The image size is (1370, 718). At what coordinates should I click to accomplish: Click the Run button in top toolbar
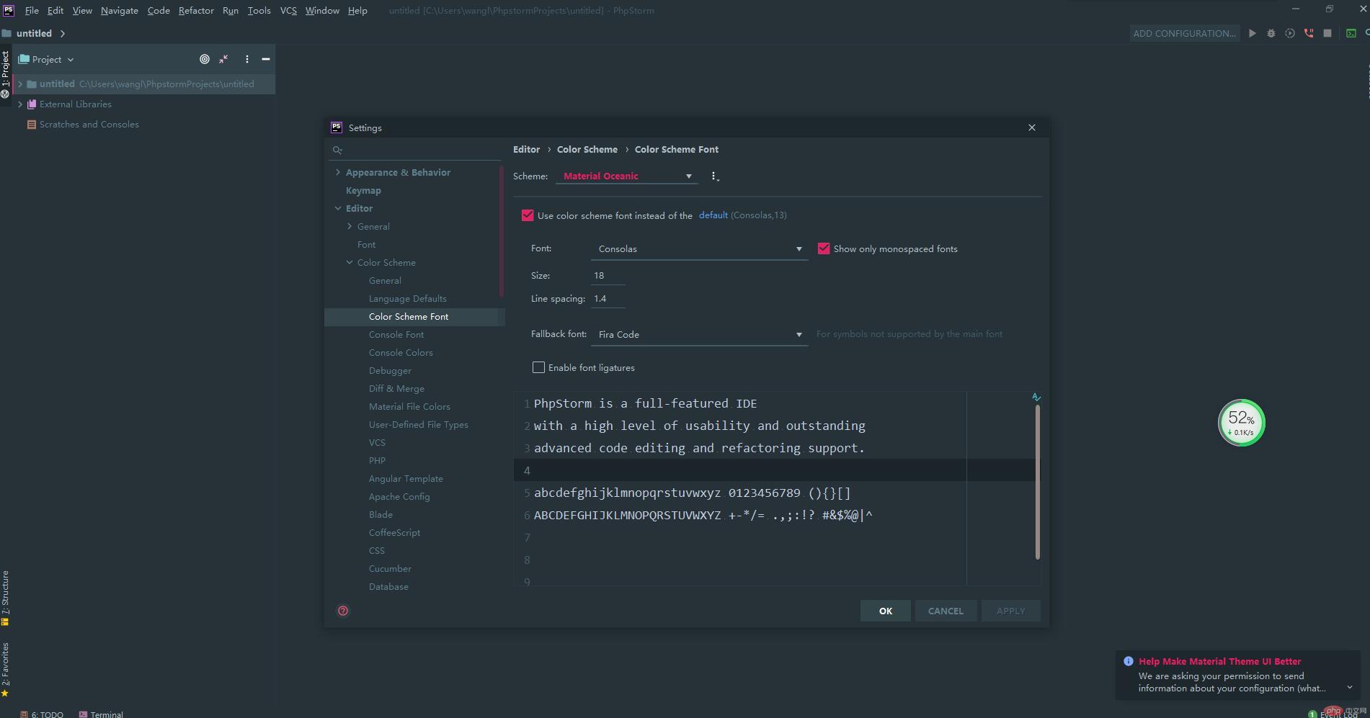(x=1253, y=33)
